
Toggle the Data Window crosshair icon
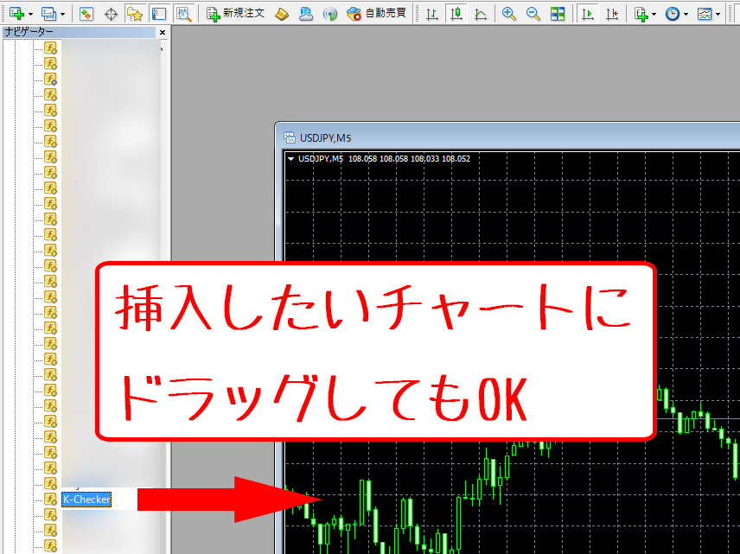click(x=111, y=14)
